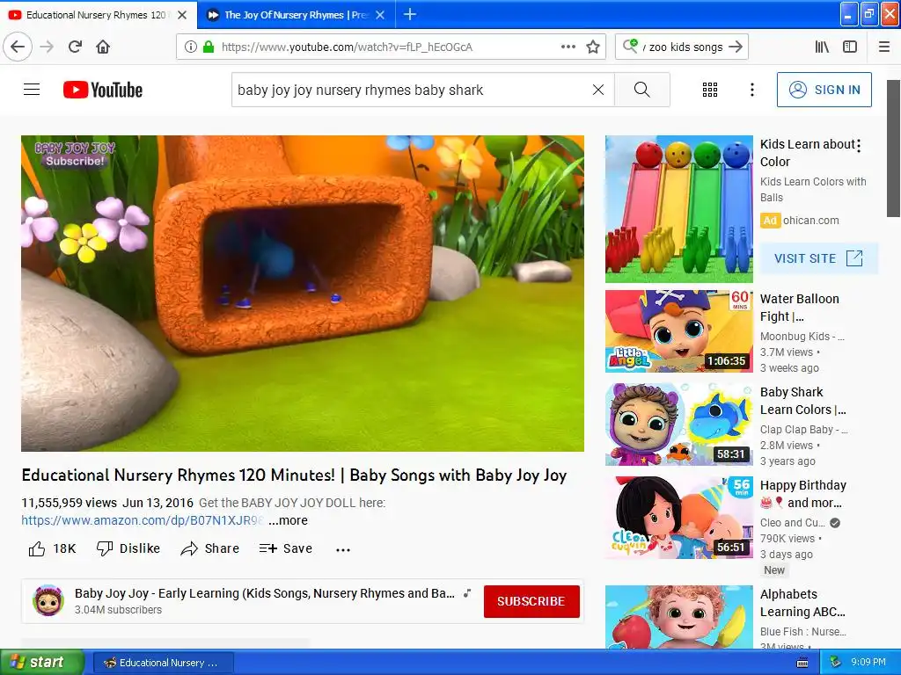The width and height of the screenshot is (901, 675).
Task: Click the green secure padlock icon
Action: (x=208, y=47)
